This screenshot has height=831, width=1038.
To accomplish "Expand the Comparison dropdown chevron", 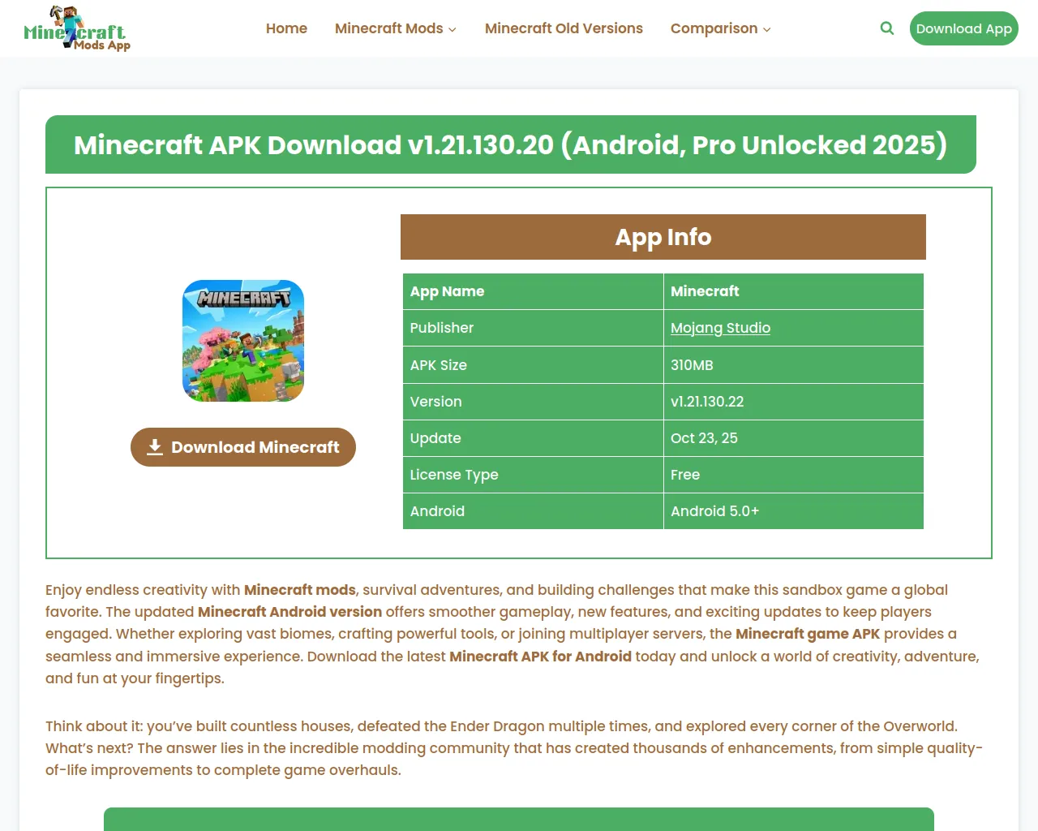I will [767, 29].
